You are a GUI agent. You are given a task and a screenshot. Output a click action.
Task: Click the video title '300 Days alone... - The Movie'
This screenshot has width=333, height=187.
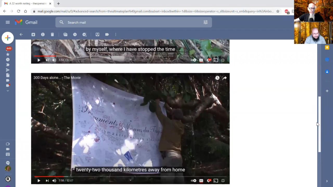[57, 78]
